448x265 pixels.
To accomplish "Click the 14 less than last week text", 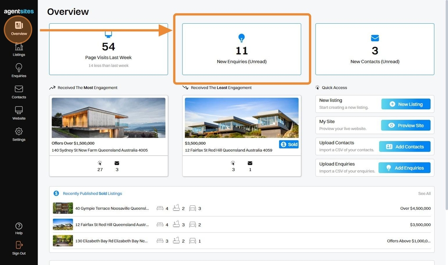I will click(x=108, y=66).
